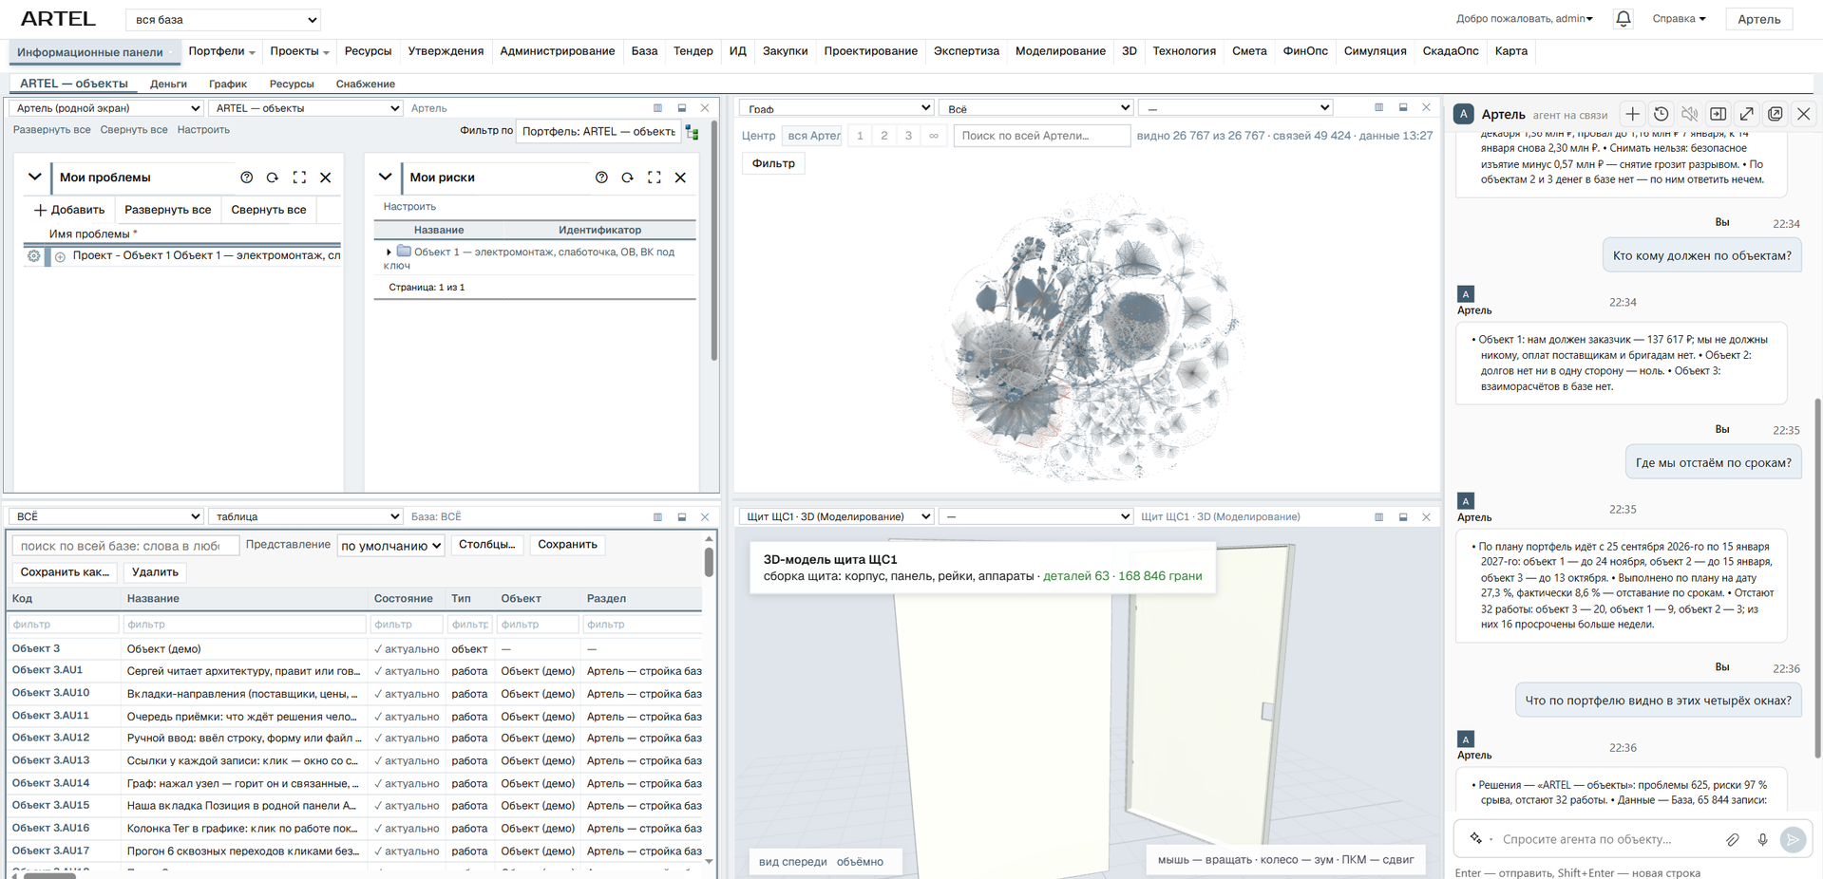The image size is (1823, 879).
Task: Click Сохранить как... button
Action: point(65,572)
